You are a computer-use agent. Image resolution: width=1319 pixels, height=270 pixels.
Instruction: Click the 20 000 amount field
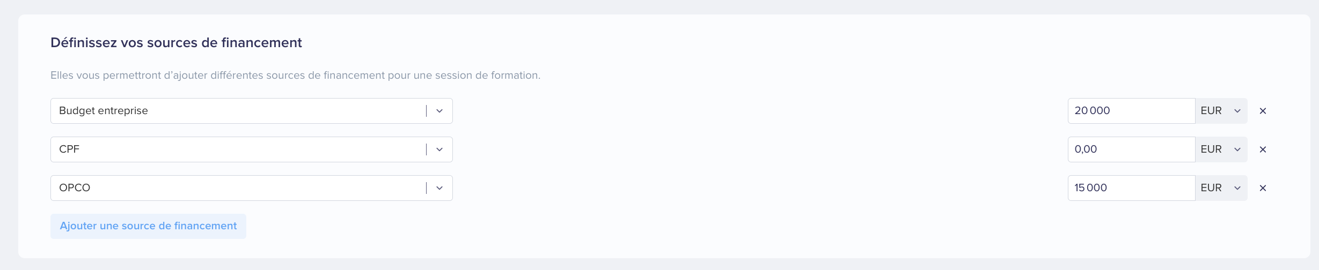point(1131,111)
